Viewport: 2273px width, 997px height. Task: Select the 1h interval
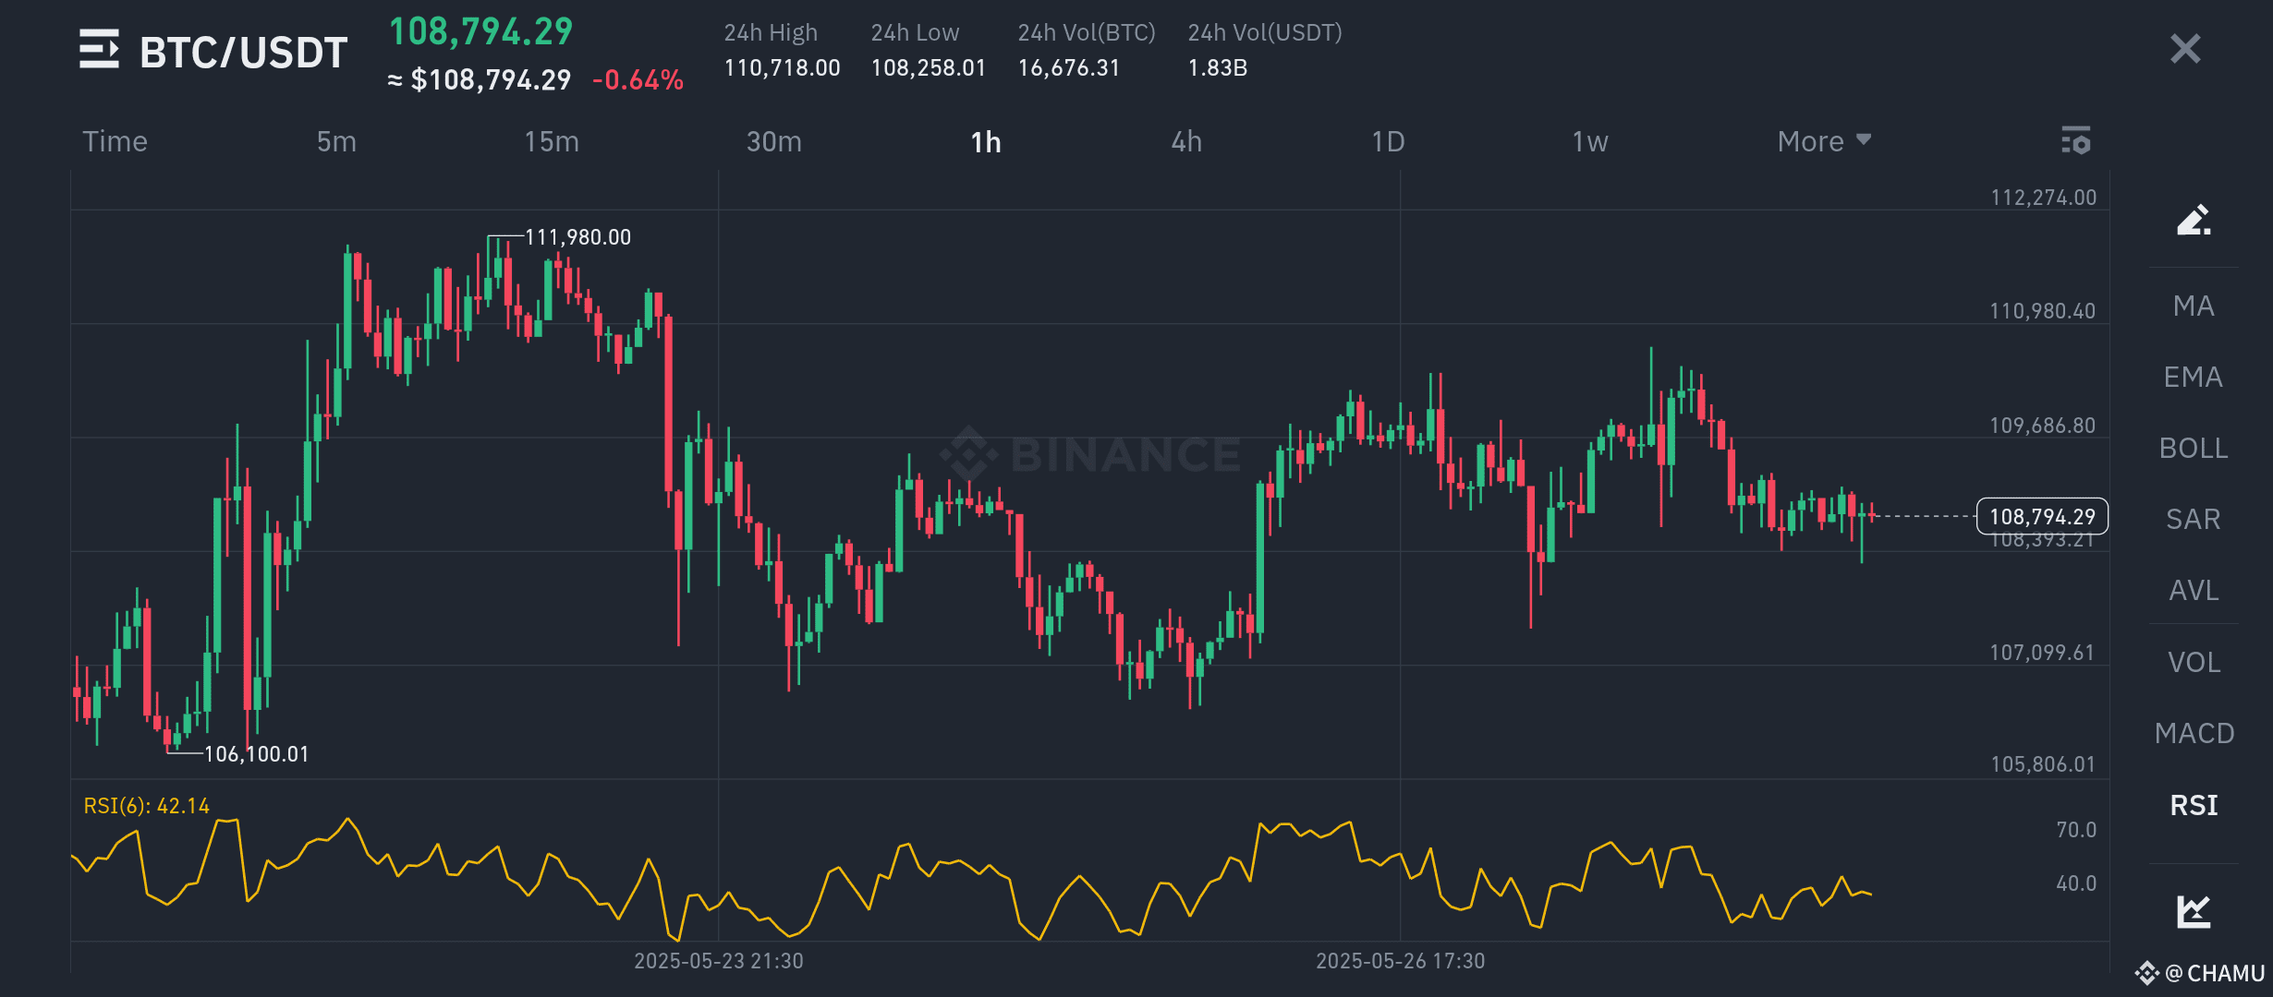coord(986,142)
